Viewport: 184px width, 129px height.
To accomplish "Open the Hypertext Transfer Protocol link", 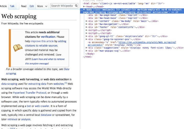I will coord(30,93).
